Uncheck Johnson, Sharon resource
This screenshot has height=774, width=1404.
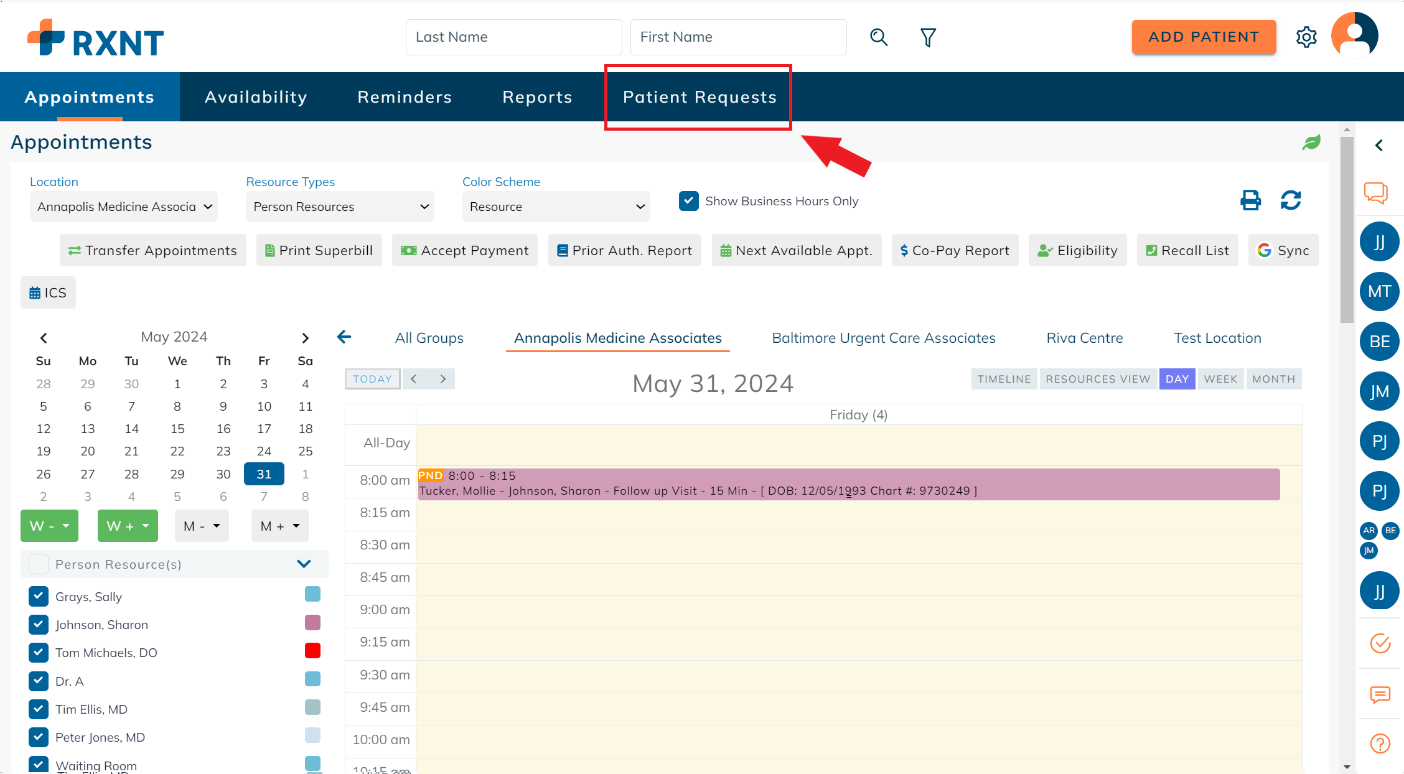pos(39,624)
